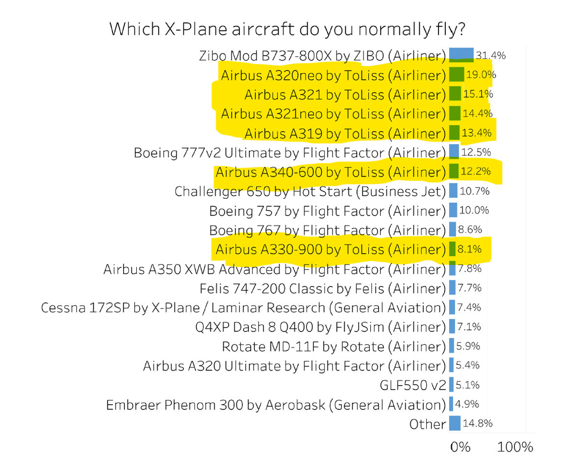Select the Airbus A330-900 by ToLiss label
Viewport: 564px width, 474px height.
point(330,249)
